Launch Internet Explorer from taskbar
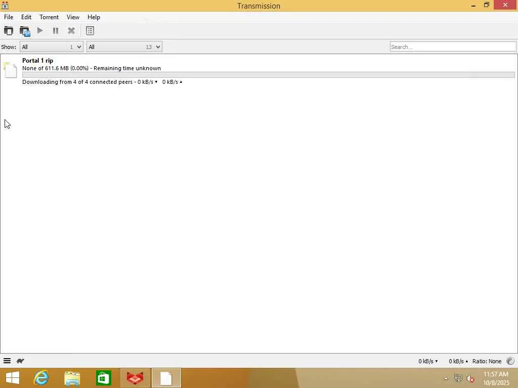 (x=41, y=378)
